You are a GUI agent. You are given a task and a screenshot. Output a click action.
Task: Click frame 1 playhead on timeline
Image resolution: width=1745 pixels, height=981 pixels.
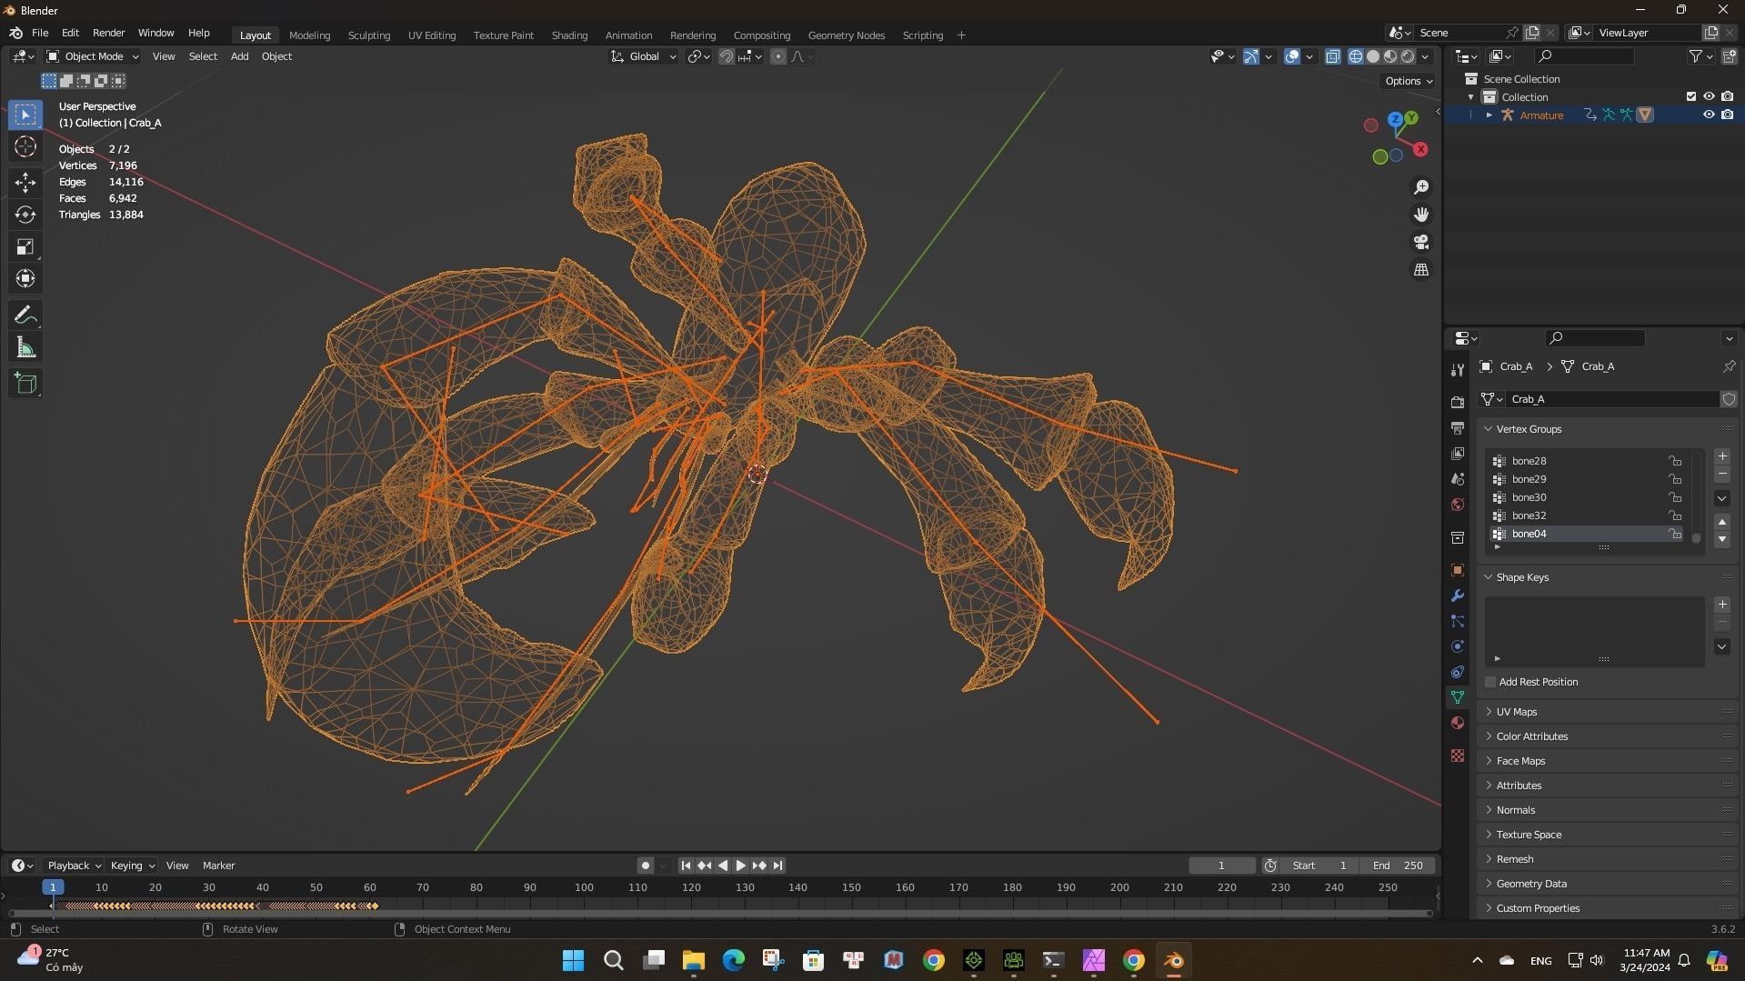click(53, 887)
